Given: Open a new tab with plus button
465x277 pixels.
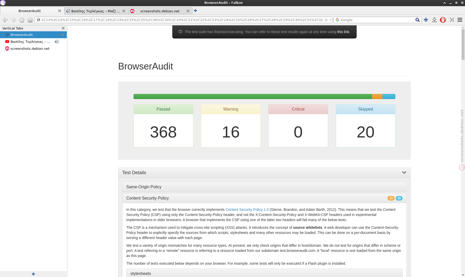Looking at the screenshot, I should pos(195,11).
